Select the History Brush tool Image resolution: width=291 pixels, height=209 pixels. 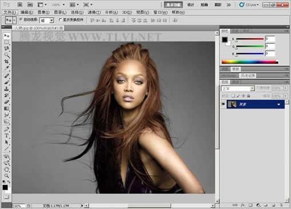(7, 95)
